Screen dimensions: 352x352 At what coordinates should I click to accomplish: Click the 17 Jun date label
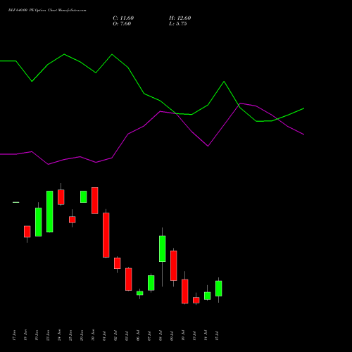click(x=14, y=335)
